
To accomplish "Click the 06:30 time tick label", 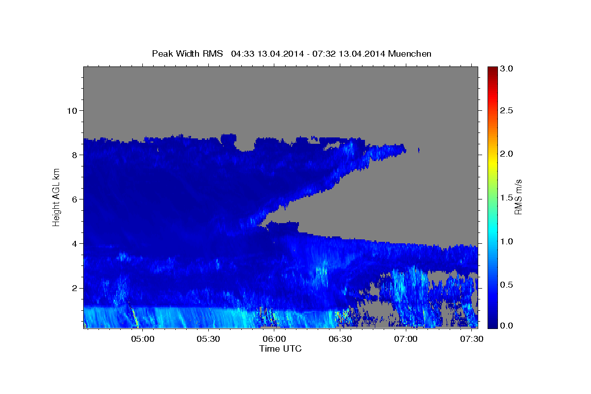I will point(340,339).
